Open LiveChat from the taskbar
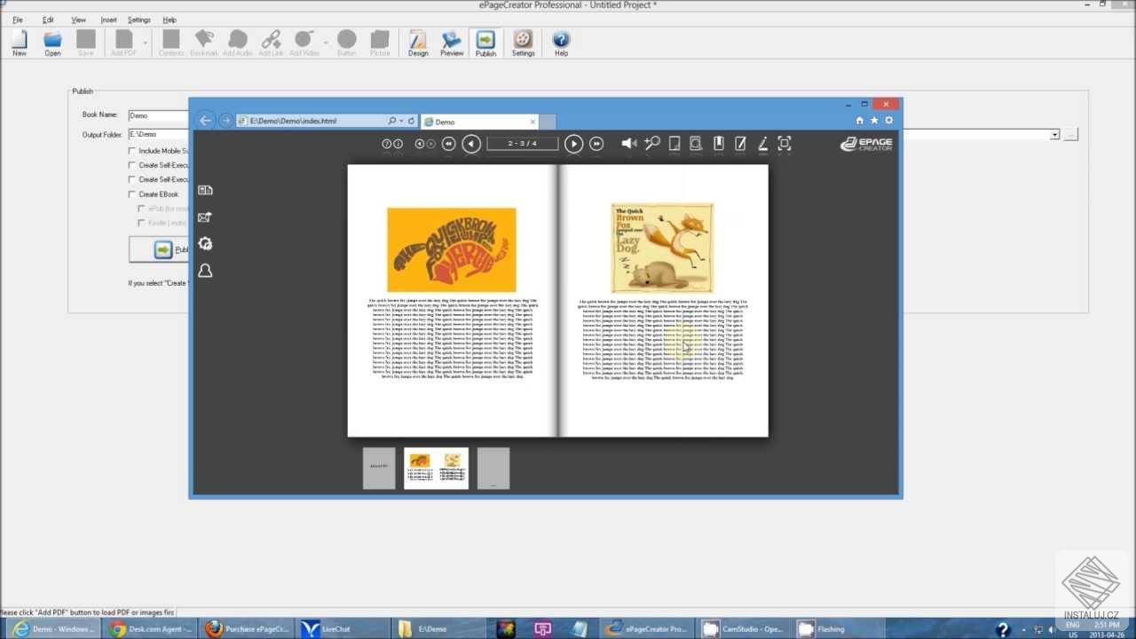The width and height of the screenshot is (1136, 639). [343, 628]
